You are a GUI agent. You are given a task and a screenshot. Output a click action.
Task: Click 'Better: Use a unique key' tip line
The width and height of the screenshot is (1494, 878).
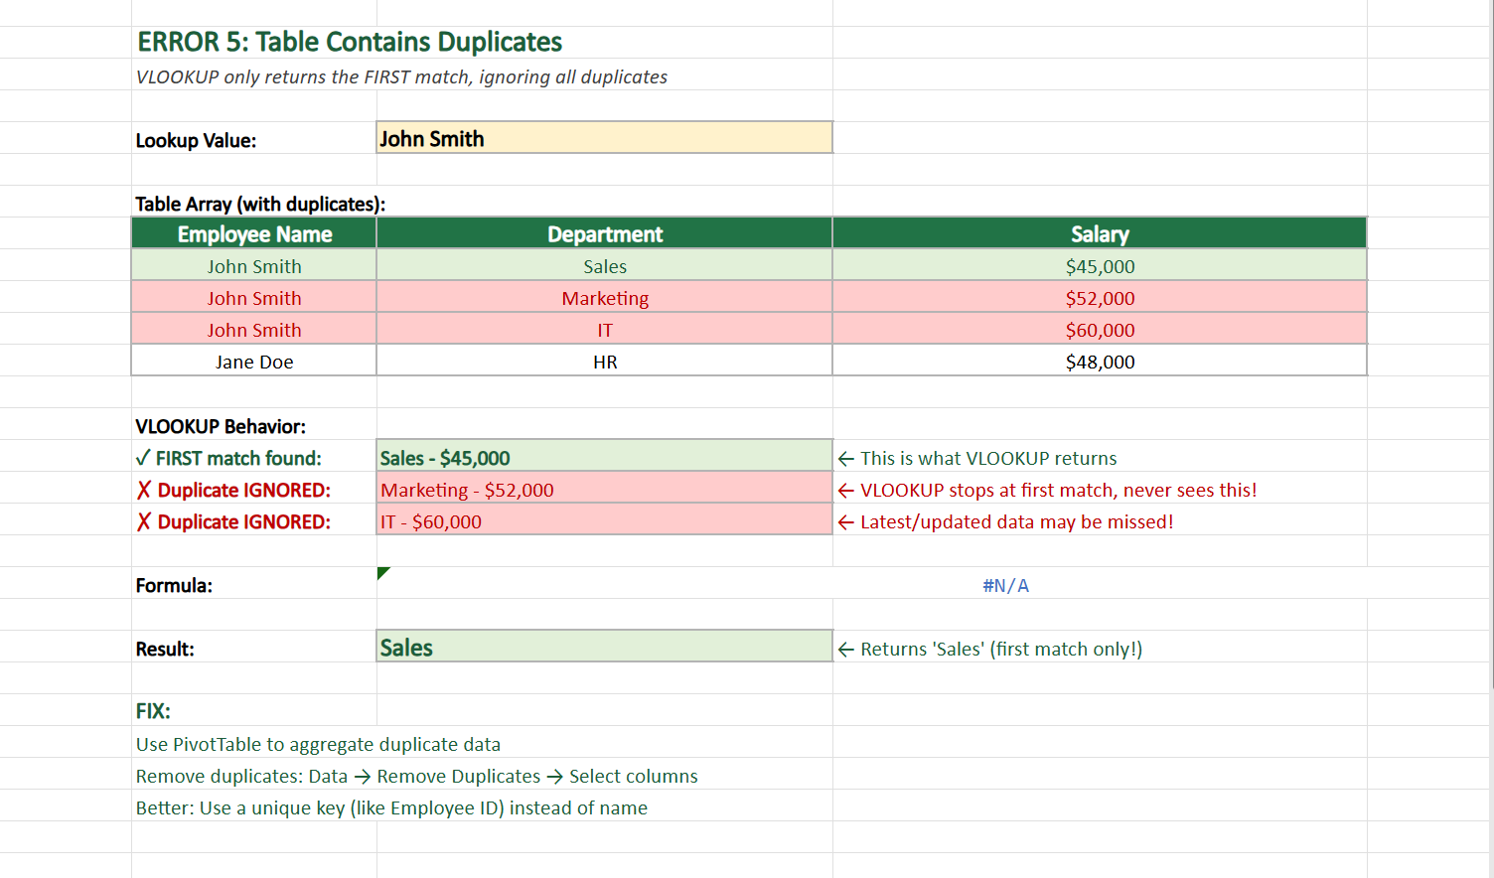pos(391,807)
